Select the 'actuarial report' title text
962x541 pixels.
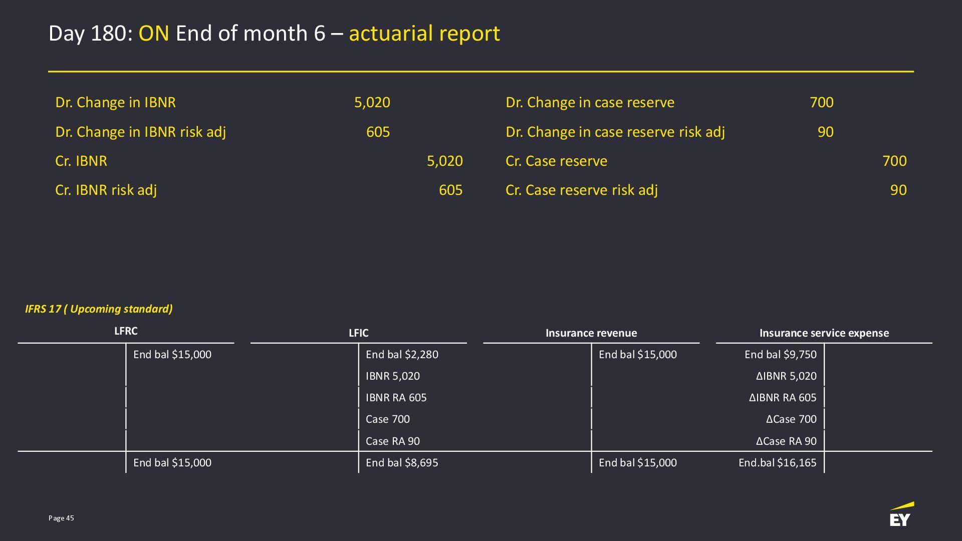(424, 34)
